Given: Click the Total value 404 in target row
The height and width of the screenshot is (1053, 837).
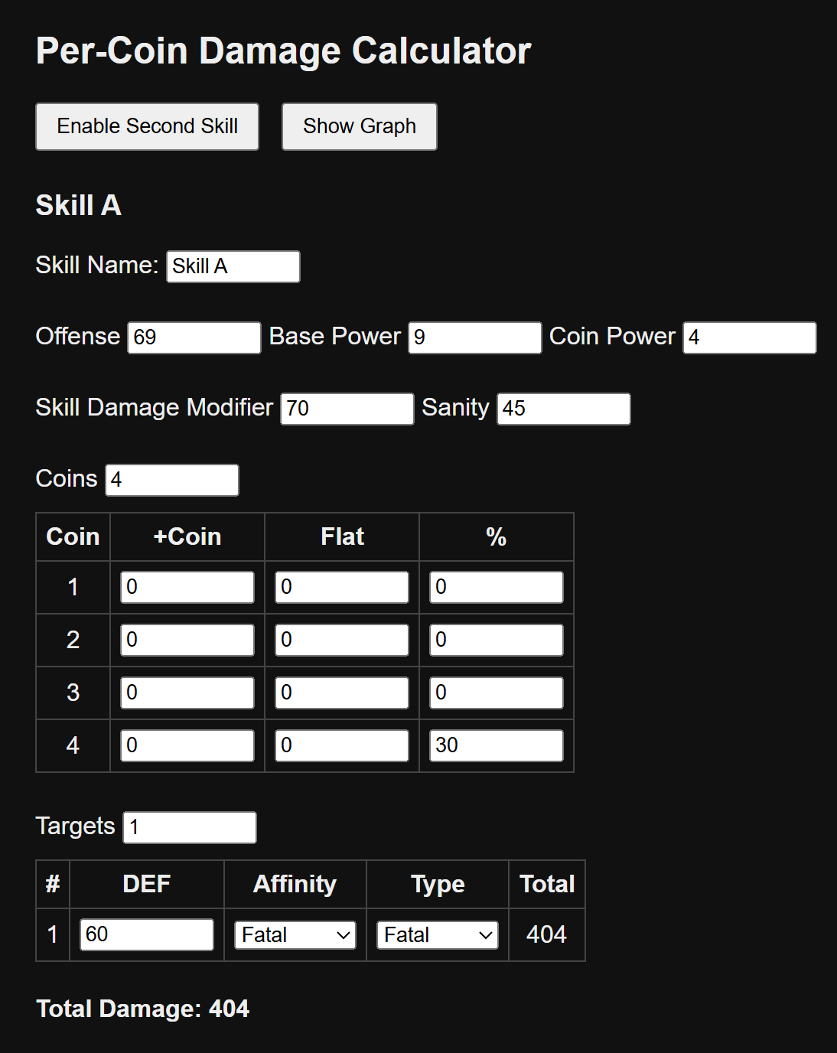Looking at the screenshot, I should click(x=546, y=934).
